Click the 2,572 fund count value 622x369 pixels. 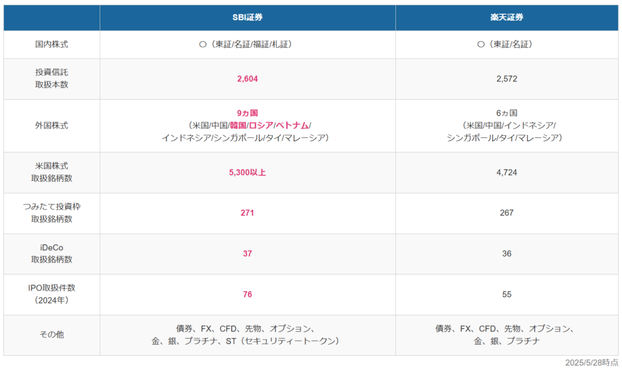(507, 79)
